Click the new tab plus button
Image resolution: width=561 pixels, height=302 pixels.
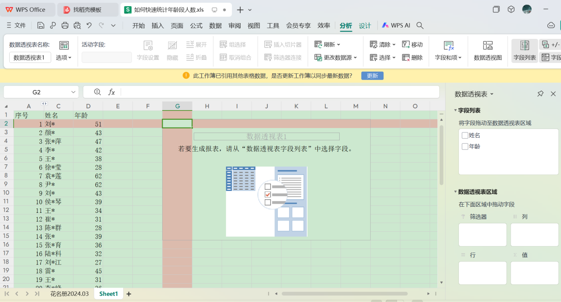pos(240,10)
